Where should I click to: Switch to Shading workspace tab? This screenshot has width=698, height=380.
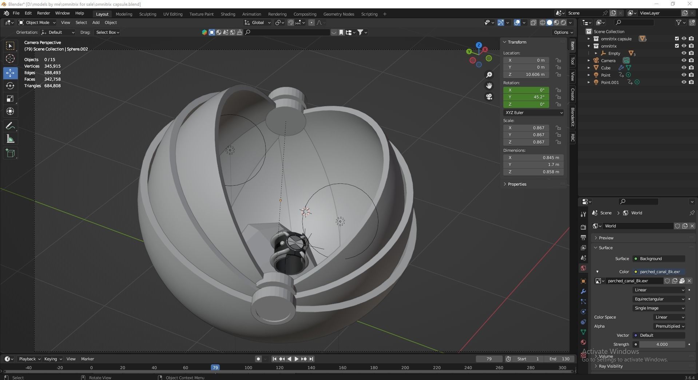228,14
